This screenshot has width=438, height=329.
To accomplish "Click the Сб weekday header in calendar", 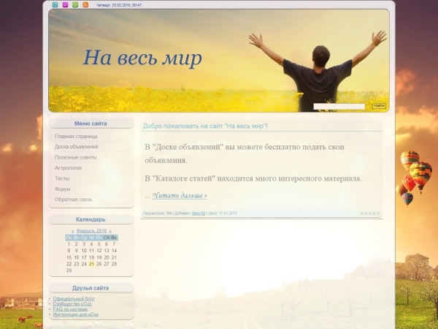I will click(107, 238).
